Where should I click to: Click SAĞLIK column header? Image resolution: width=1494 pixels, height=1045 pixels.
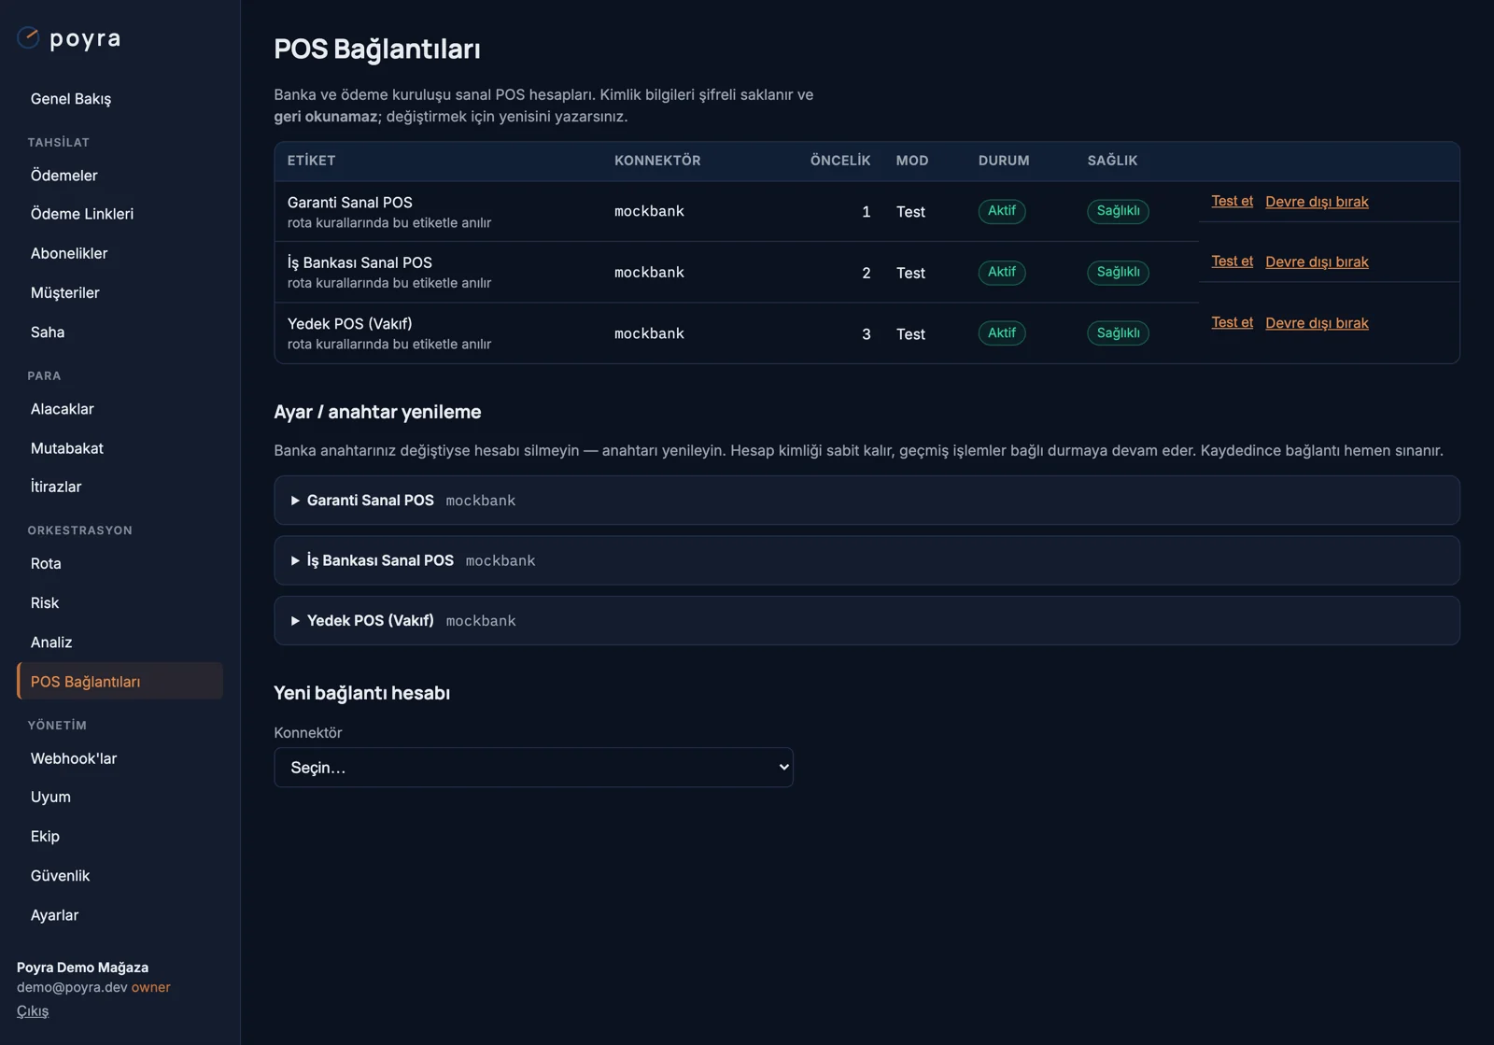coord(1112,161)
